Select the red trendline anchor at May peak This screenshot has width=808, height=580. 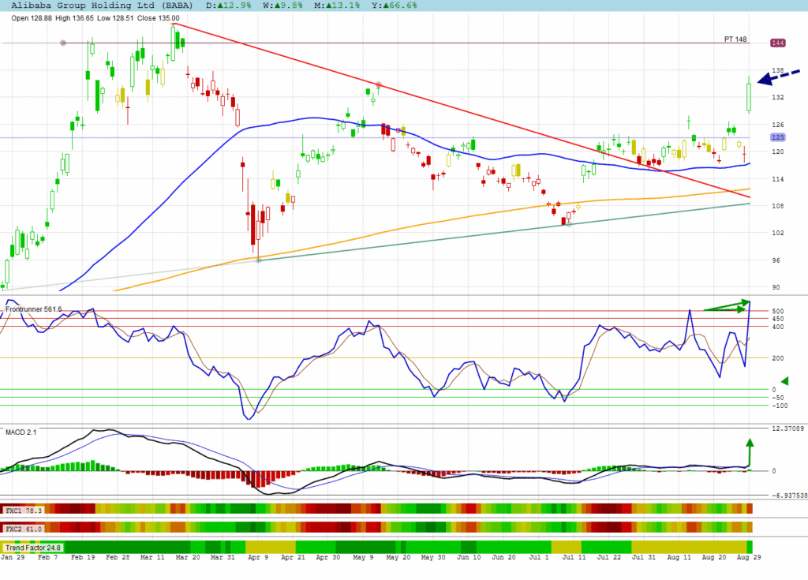[x=379, y=84]
